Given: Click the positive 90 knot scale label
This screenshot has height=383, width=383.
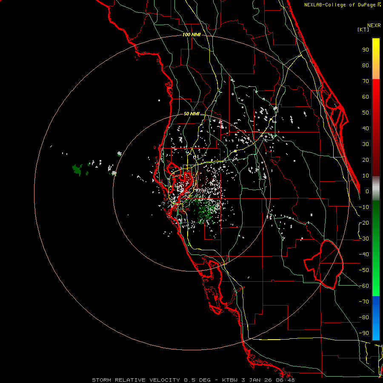Looking at the screenshot, I should tap(366, 50).
